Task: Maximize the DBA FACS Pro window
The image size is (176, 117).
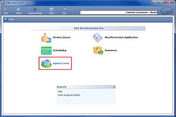Action: (161, 2)
